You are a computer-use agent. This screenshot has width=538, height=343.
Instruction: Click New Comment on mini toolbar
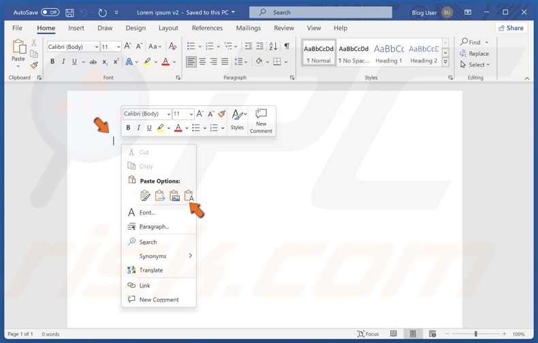261,121
